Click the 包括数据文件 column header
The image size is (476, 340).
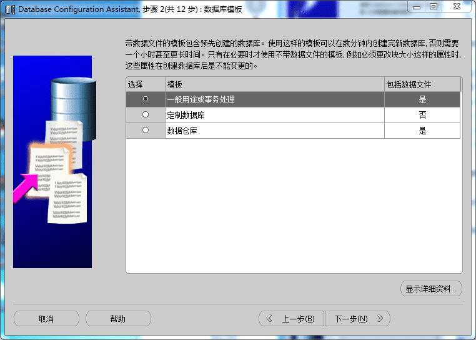pyautogui.click(x=422, y=84)
